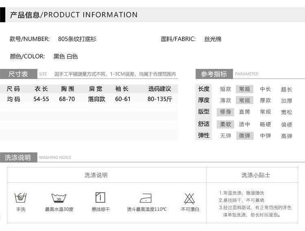Click the 舒适 row label
Screen dimensions: 305x231
204,124
